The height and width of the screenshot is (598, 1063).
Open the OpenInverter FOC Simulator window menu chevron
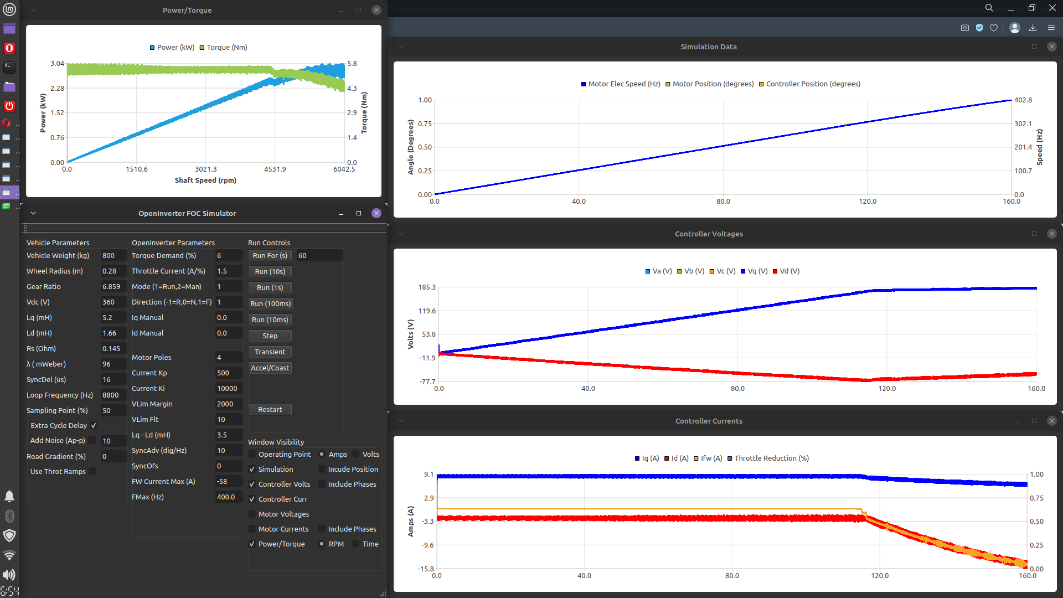coord(33,213)
